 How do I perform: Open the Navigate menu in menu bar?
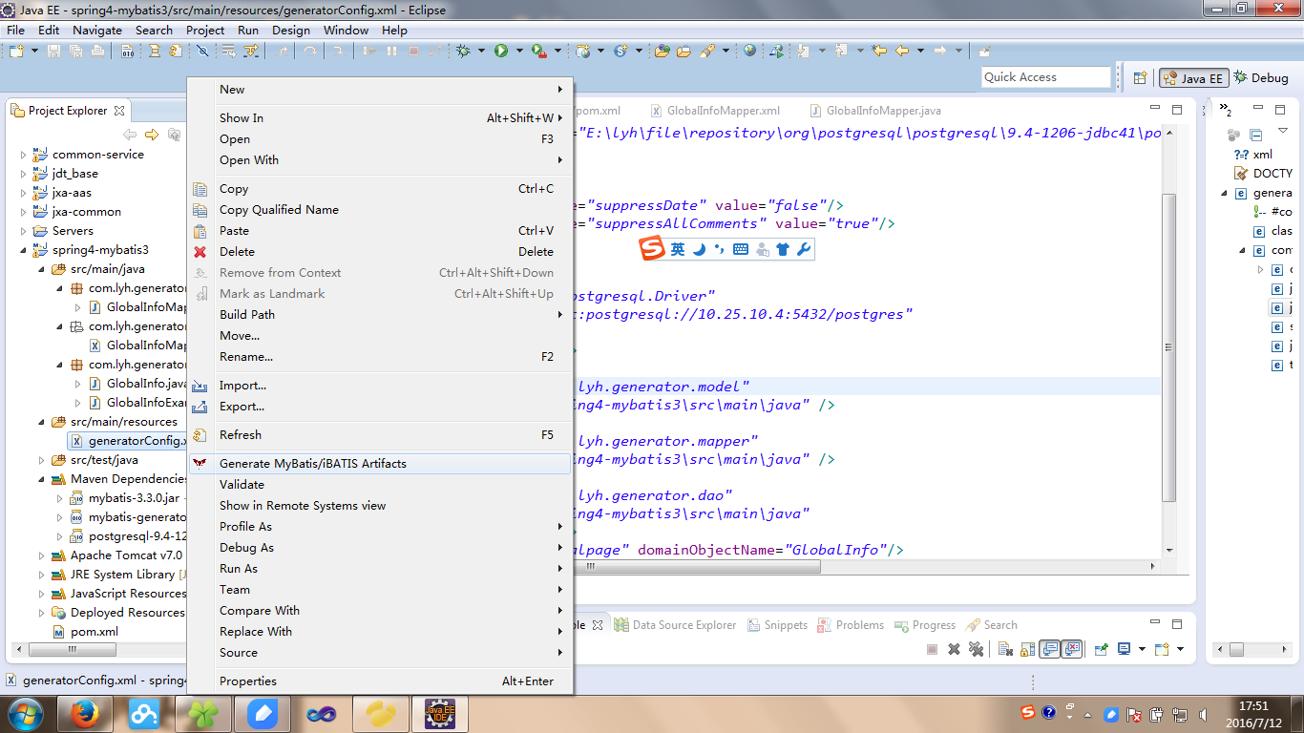coord(97,30)
